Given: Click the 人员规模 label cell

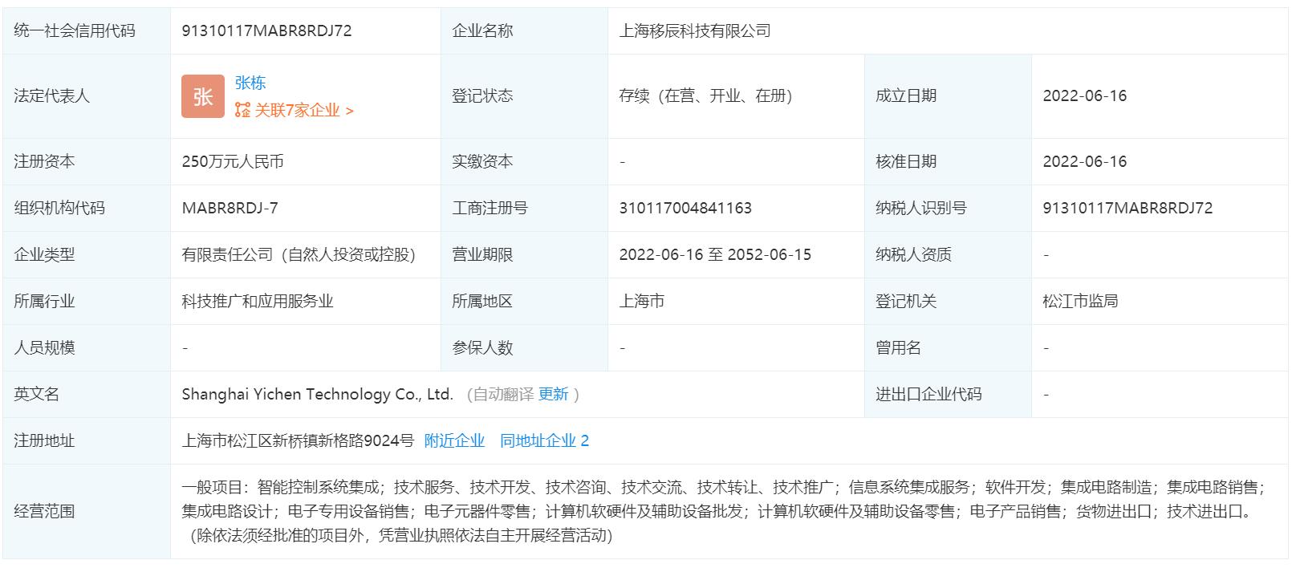Looking at the screenshot, I should coord(86,347).
